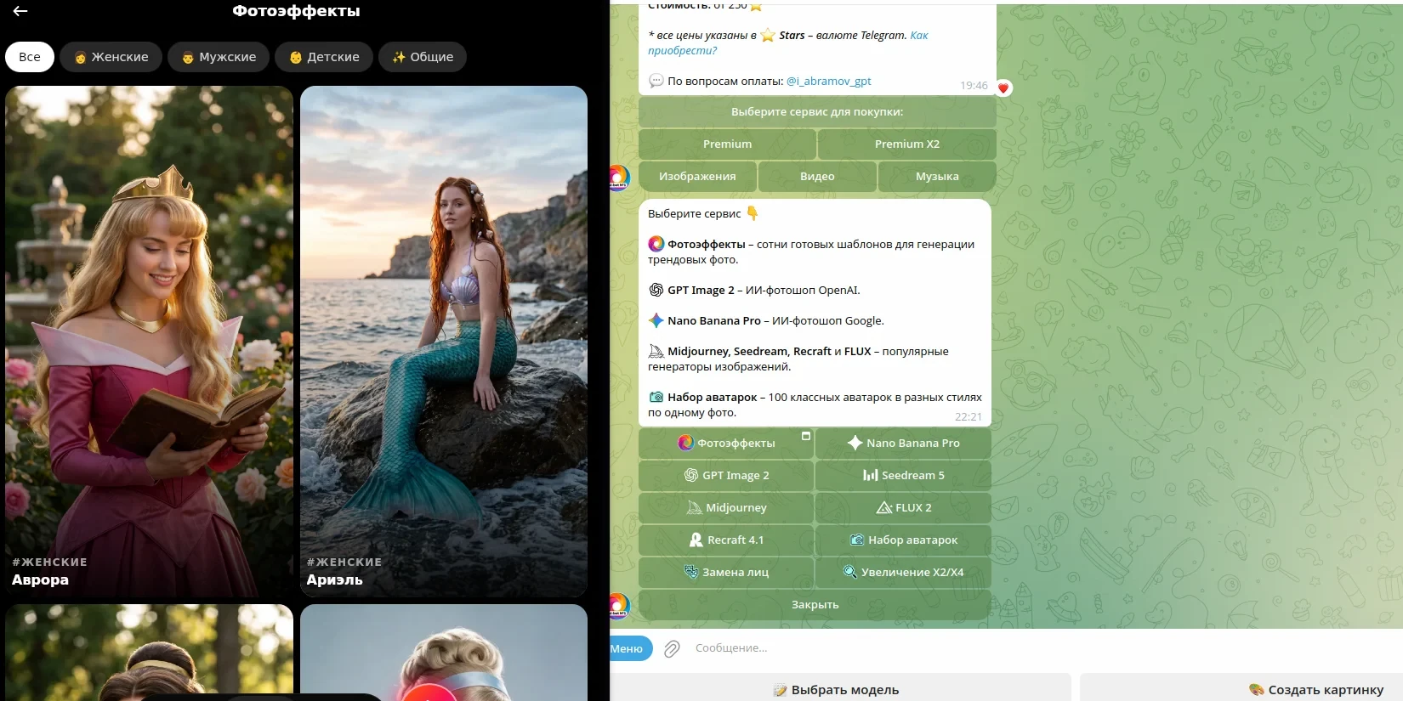
Task: Open the Замена лиц button
Action: tap(726, 572)
